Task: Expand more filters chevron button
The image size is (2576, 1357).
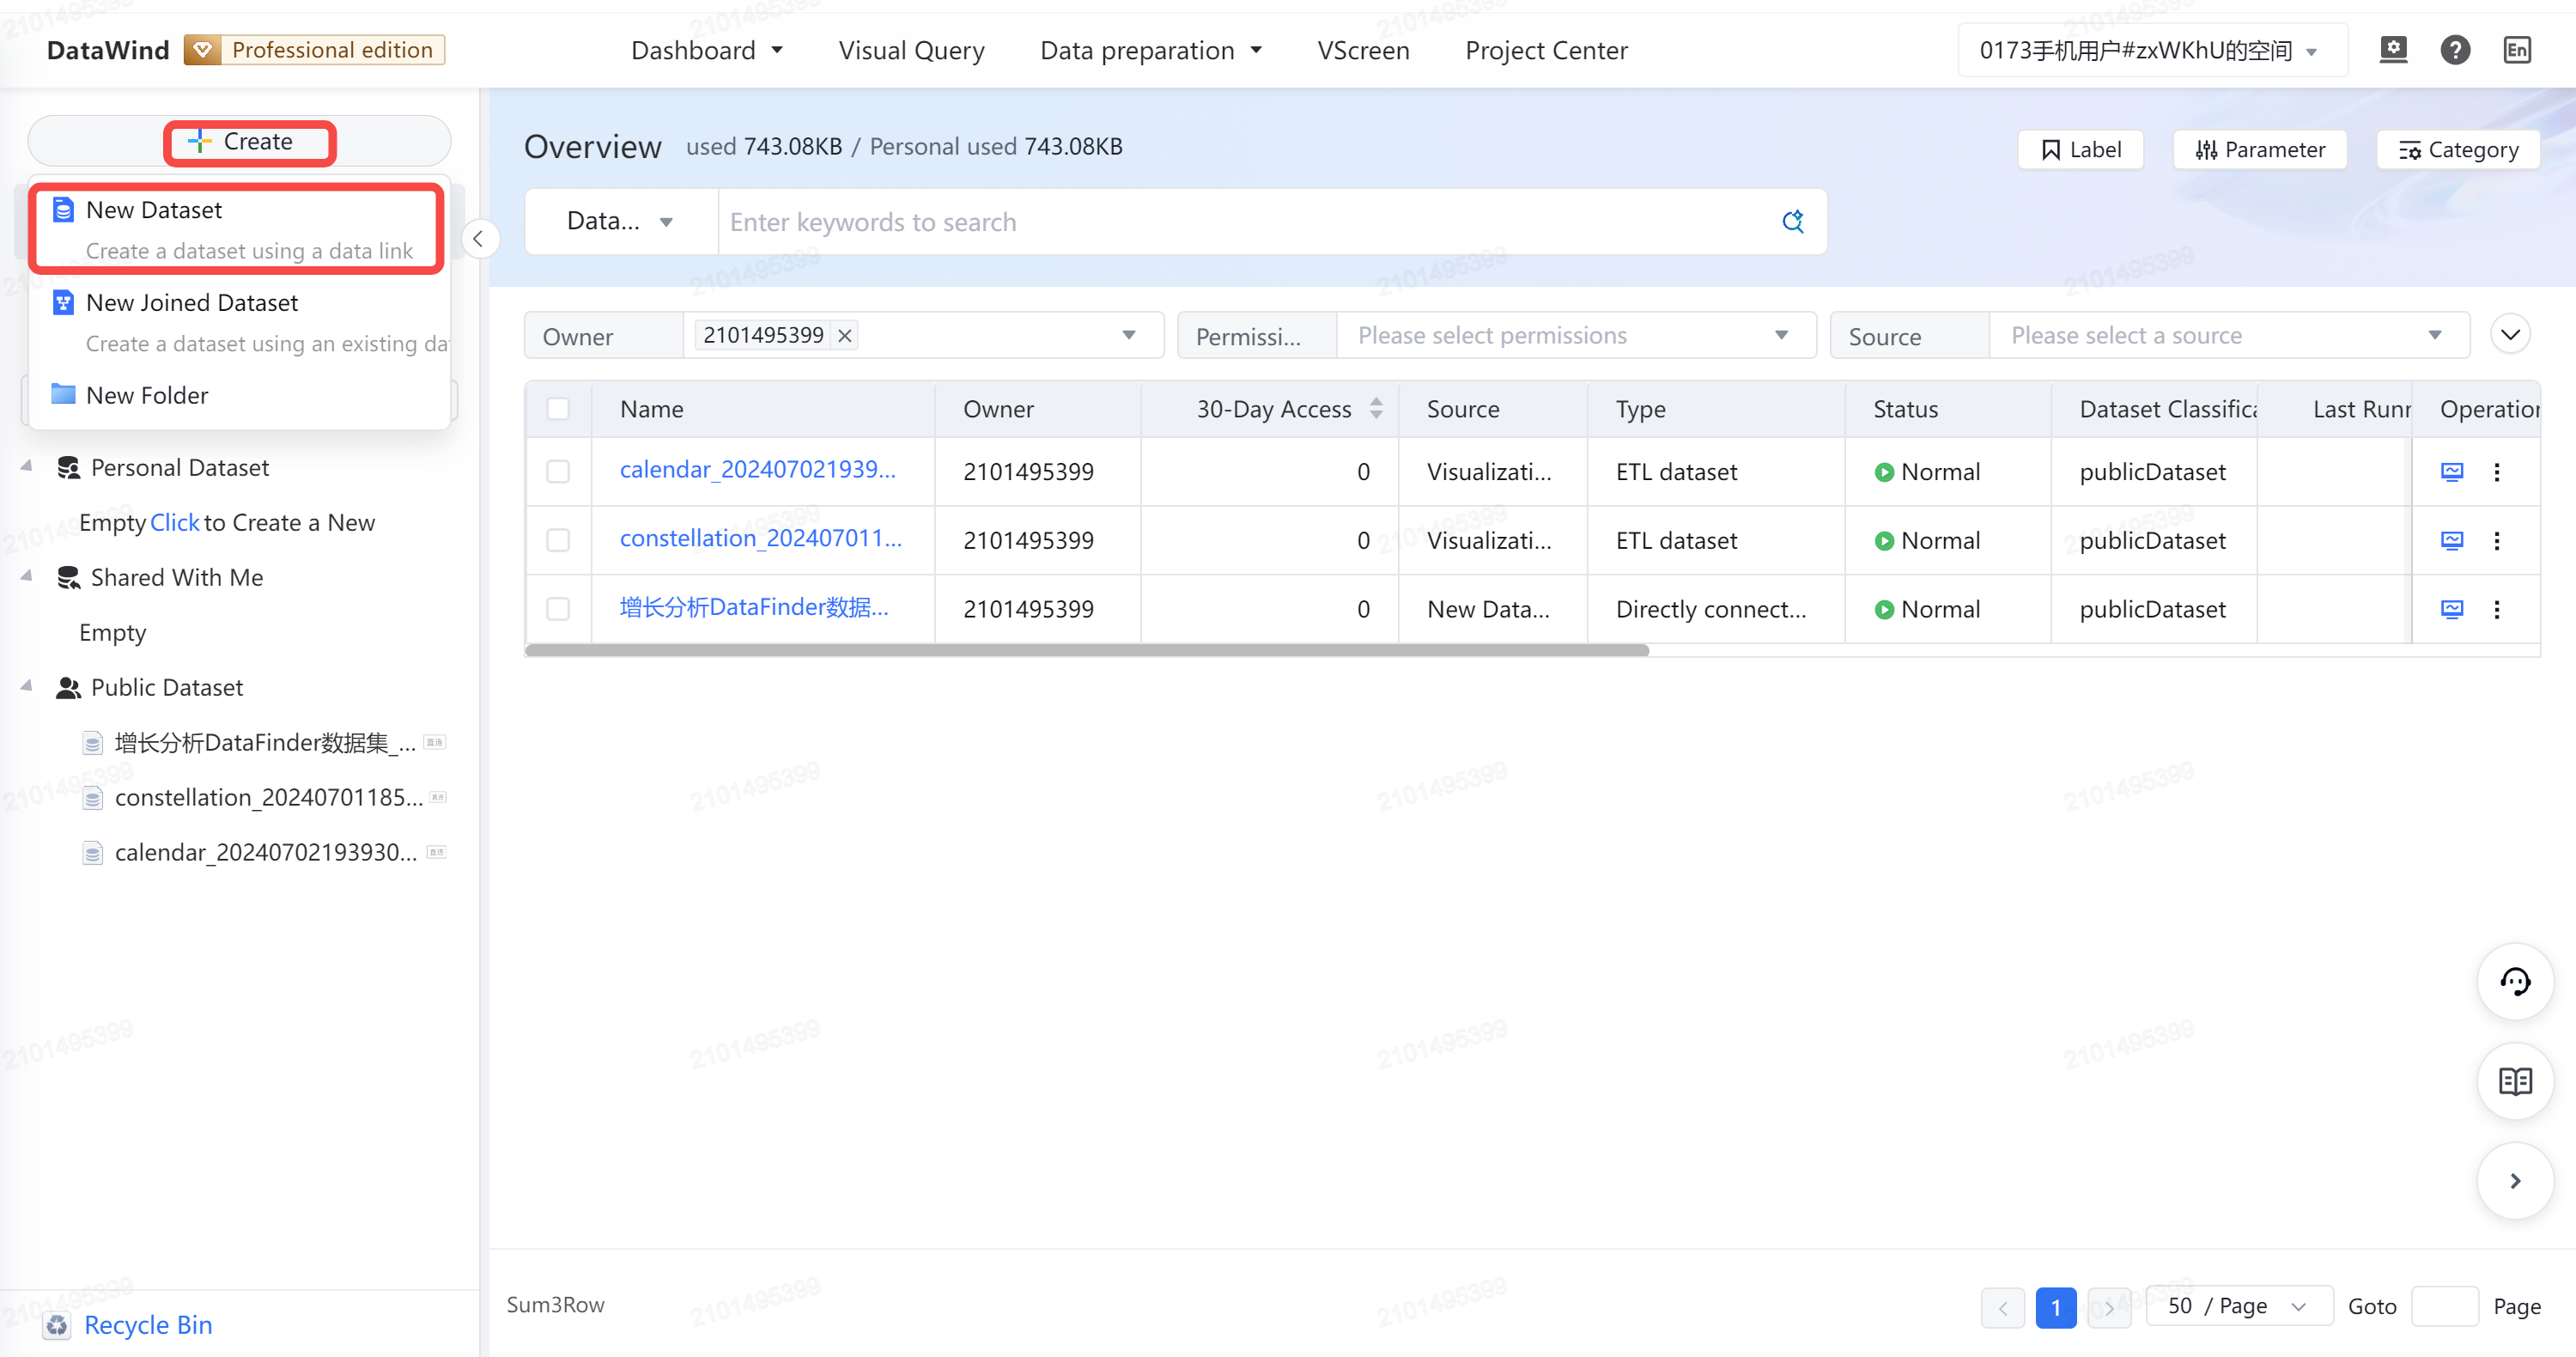Action: [2509, 334]
